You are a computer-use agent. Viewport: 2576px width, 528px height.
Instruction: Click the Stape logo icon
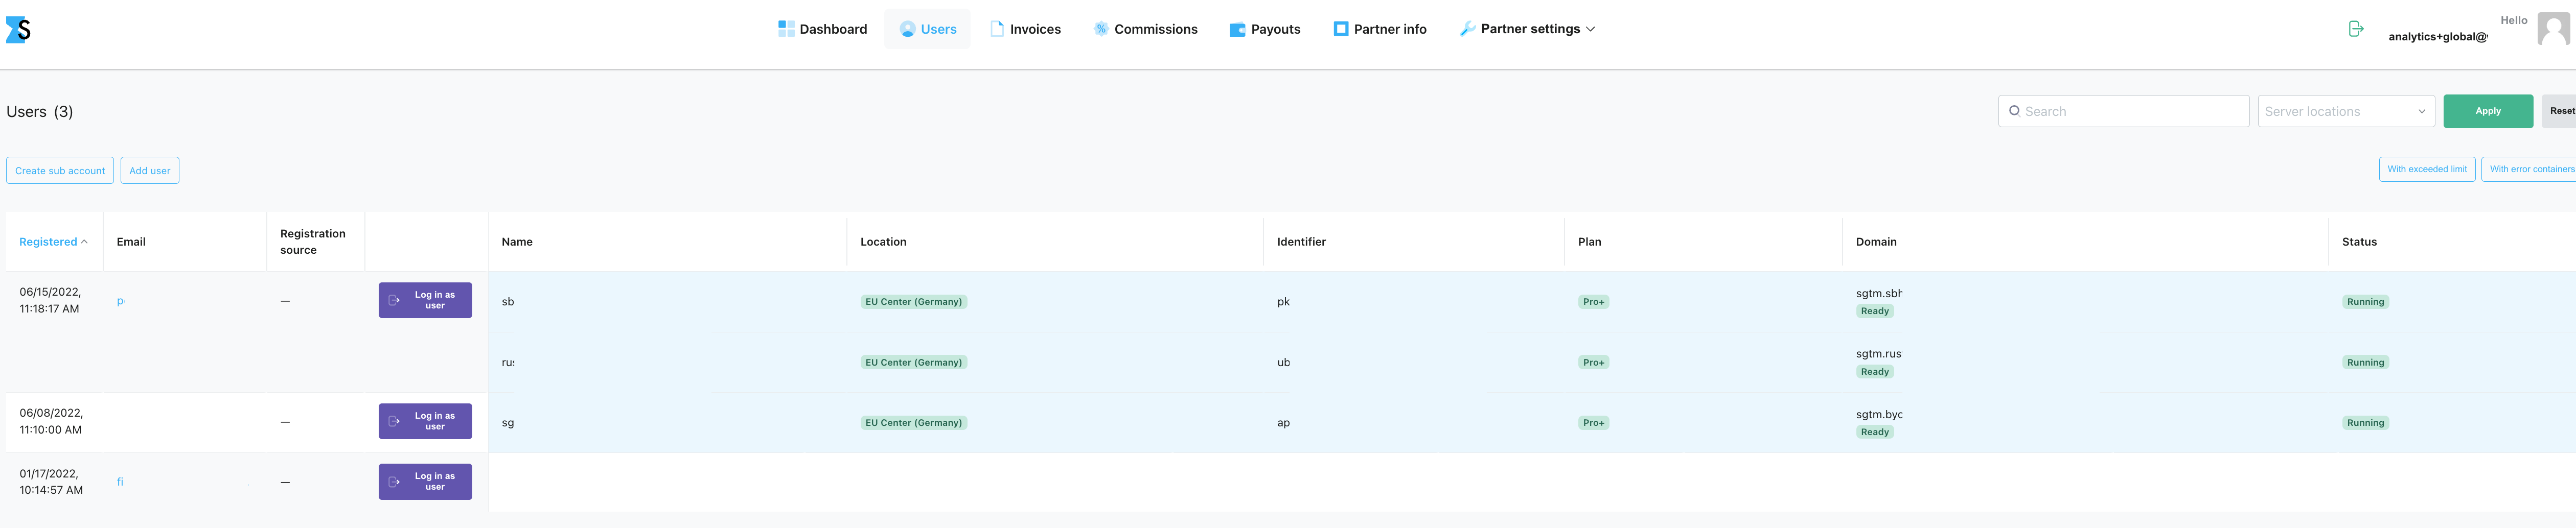(18, 30)
